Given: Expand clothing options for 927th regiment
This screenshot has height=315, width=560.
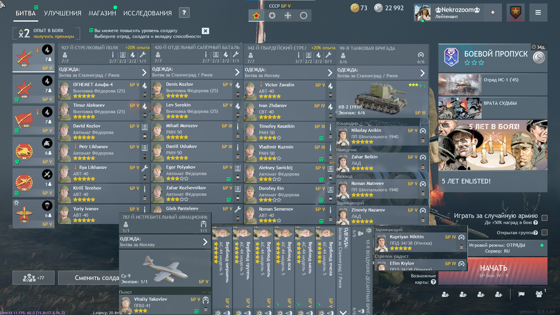Looking at the screenshot, I should coord(144,72).
